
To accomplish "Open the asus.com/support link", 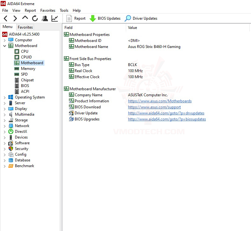I will [x=154, y=107].
